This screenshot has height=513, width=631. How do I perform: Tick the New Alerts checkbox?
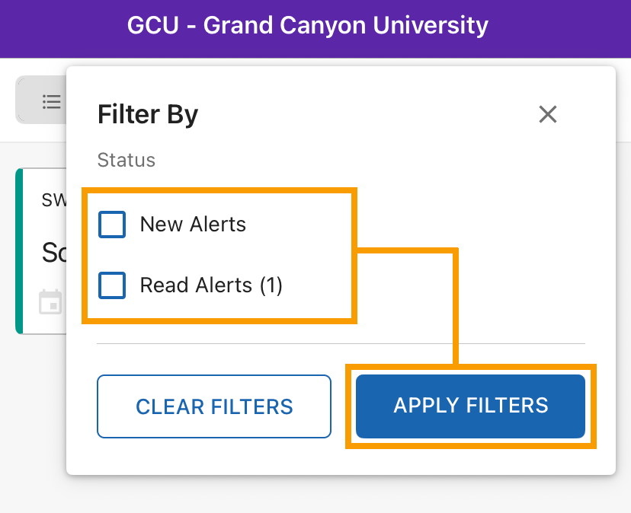[x=112, y=225]
